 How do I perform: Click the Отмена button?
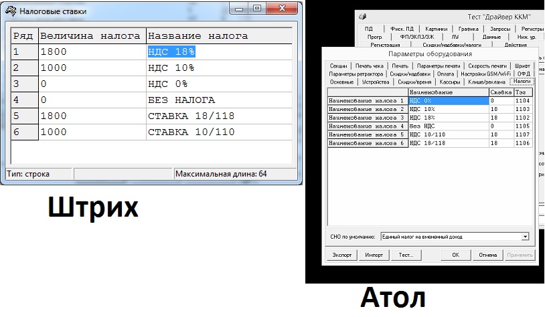click(487, 255)
